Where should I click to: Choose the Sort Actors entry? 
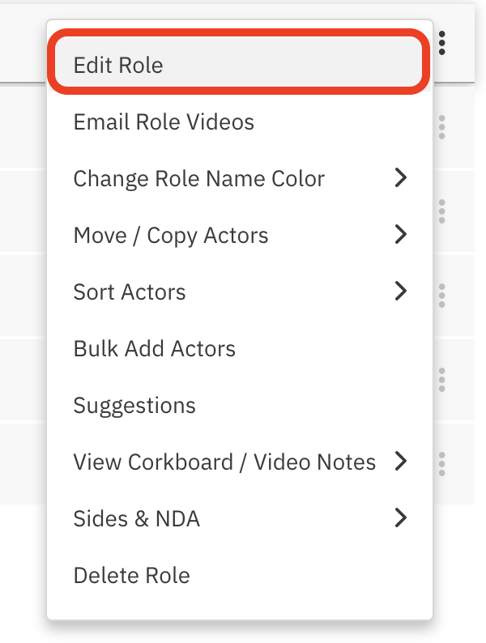(x=130, y=292)
